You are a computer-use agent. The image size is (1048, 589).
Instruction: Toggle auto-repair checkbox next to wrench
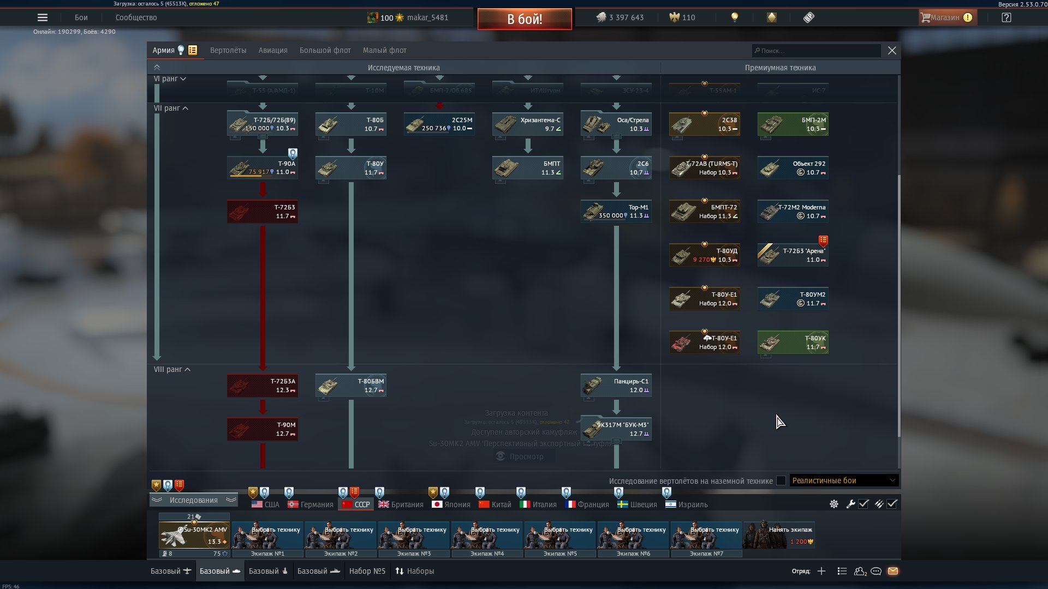tap(864, 504)
